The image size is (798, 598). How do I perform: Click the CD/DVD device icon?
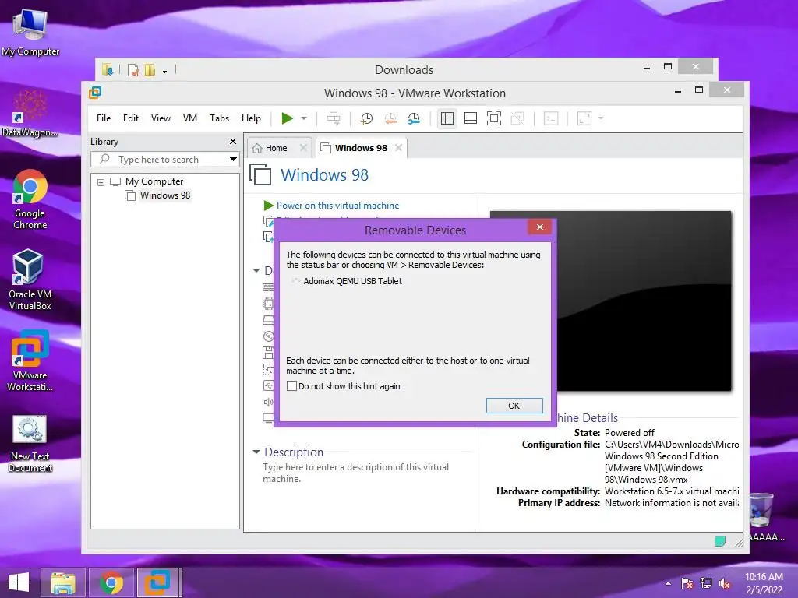[x=268, y=336]
